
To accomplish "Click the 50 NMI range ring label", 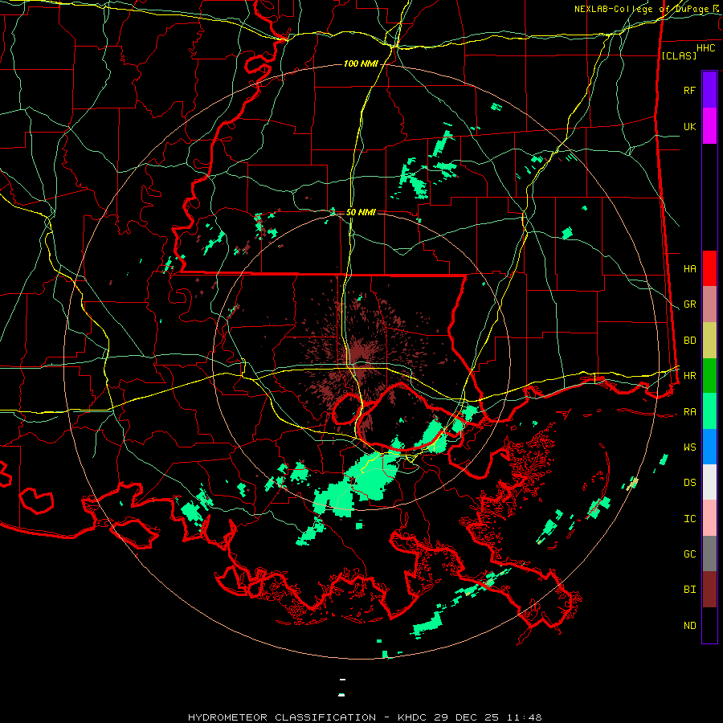I will coord(361,212).
